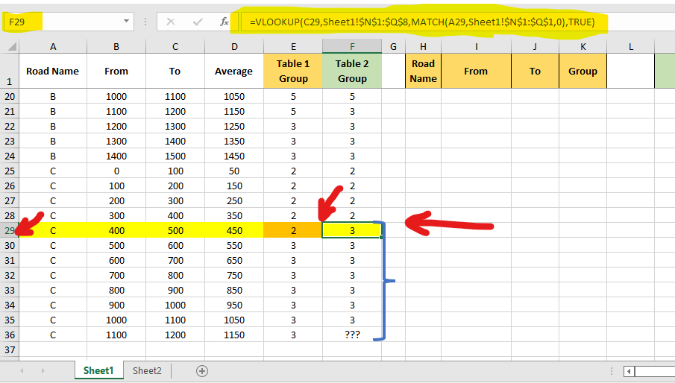The width and height of the screenshot is (675, 383).
Task: Select row 20 header
Action: [x=10, y=96]
